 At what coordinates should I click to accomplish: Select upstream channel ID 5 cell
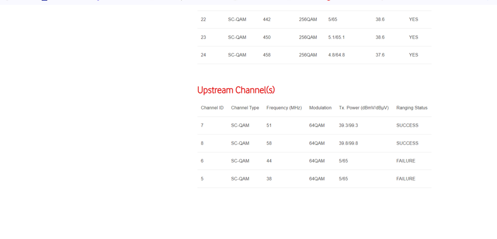[x=202, y=179]
